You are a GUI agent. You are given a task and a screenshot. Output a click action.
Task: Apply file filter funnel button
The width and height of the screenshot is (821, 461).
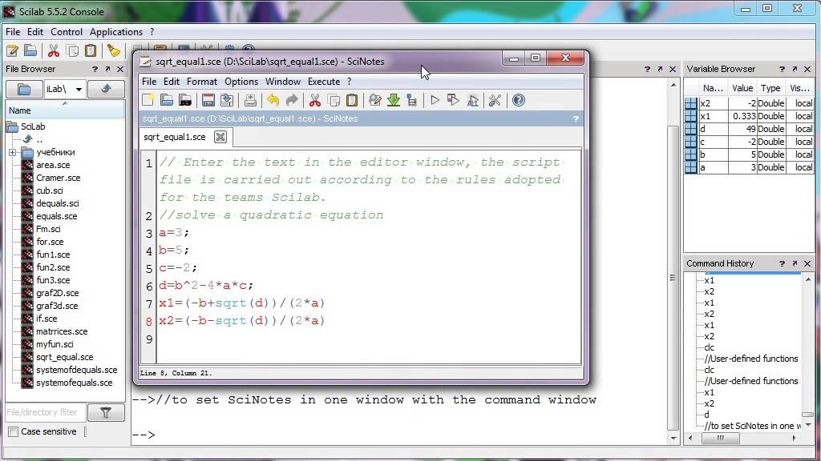[x=106, y=412]
